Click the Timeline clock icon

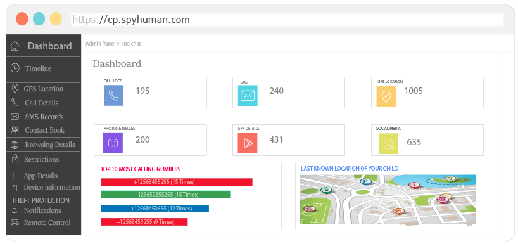point(15,68)
